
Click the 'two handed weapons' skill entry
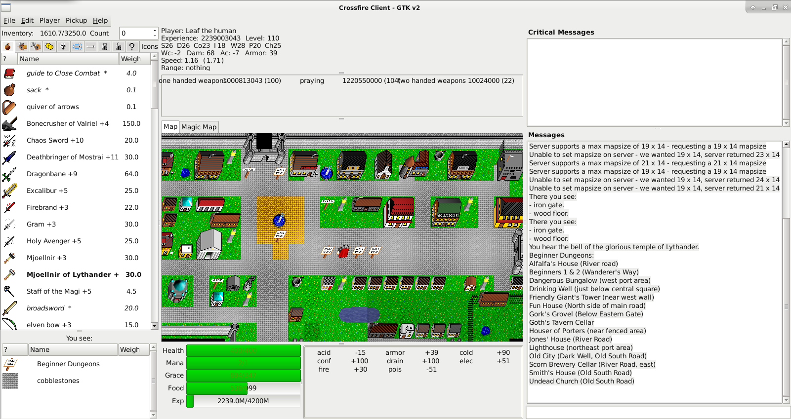[432, 80]
